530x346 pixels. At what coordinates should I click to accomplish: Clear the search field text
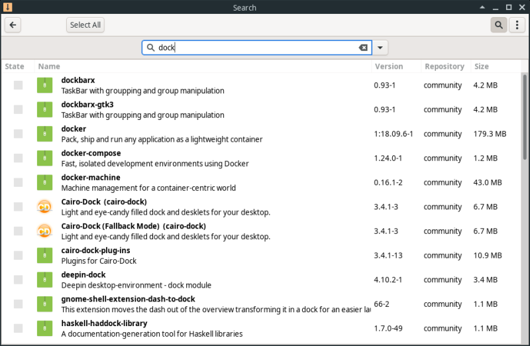click(363, 48)
